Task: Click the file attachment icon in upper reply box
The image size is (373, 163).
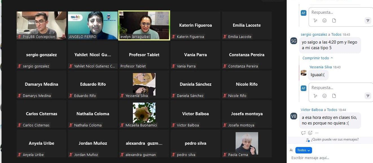Action: point(334,21)
